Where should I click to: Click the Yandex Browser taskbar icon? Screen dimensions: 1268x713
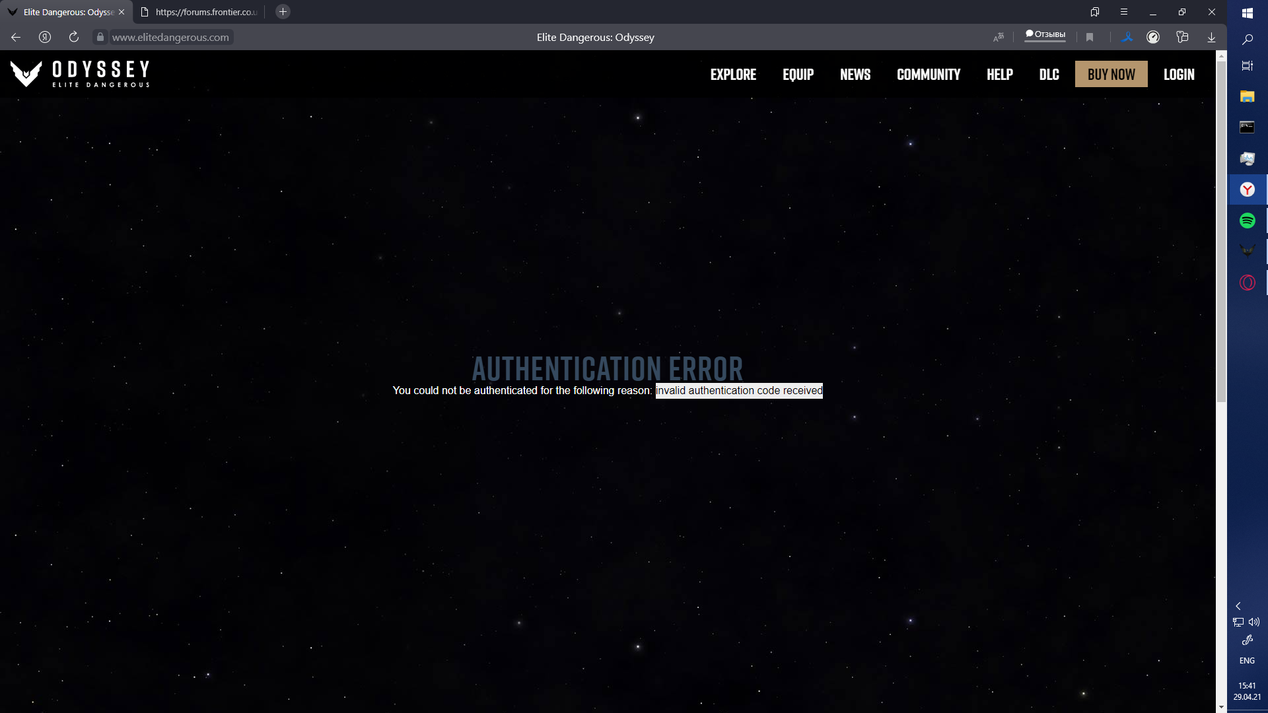1248,189
